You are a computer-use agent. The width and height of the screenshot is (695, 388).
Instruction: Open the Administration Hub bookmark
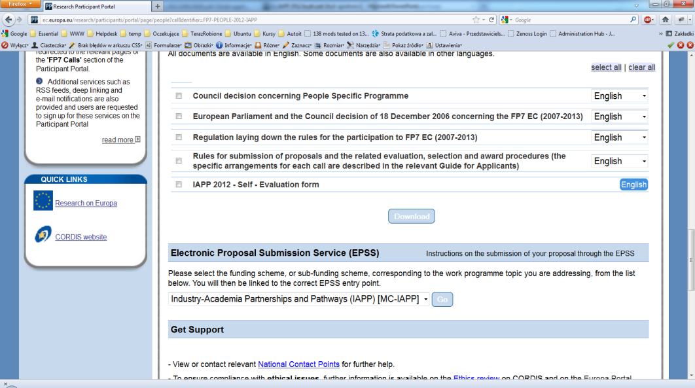pyautogui.click(x=582, y=33)
